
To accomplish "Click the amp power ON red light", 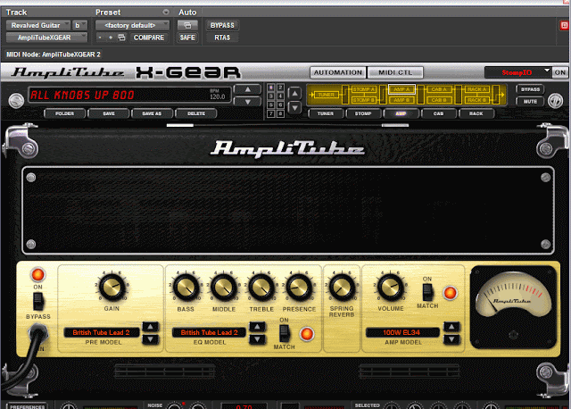I will [37, 274].
